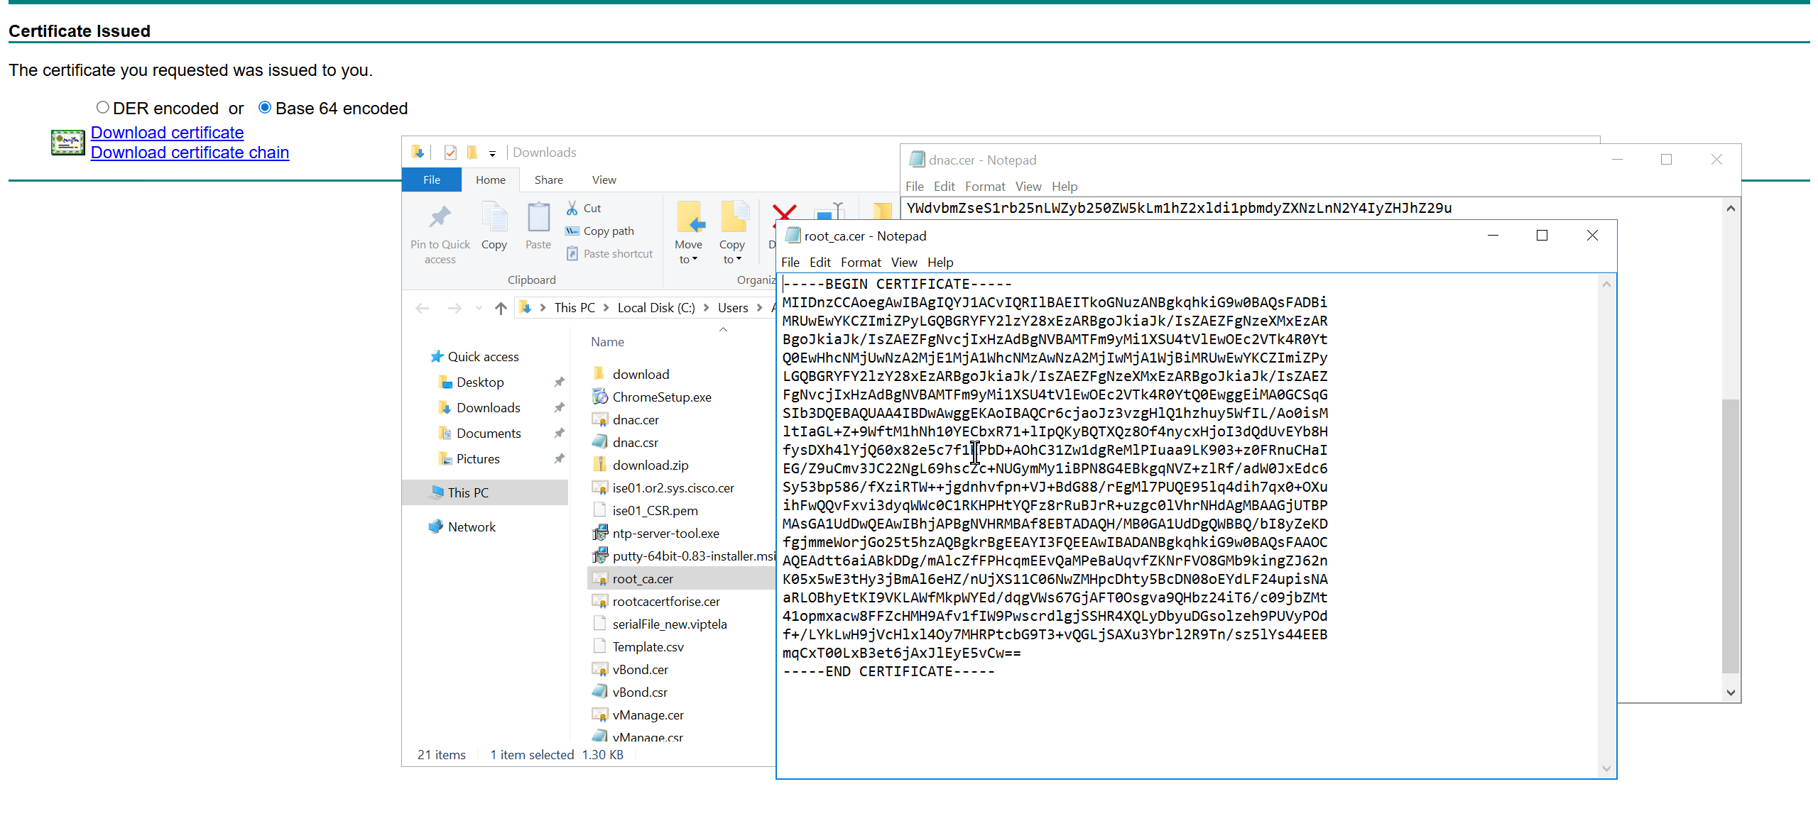This screenshot has height=833, width=1818.
Task: Switch to the Share ribbon tab
Action: [x=548, y=180]
